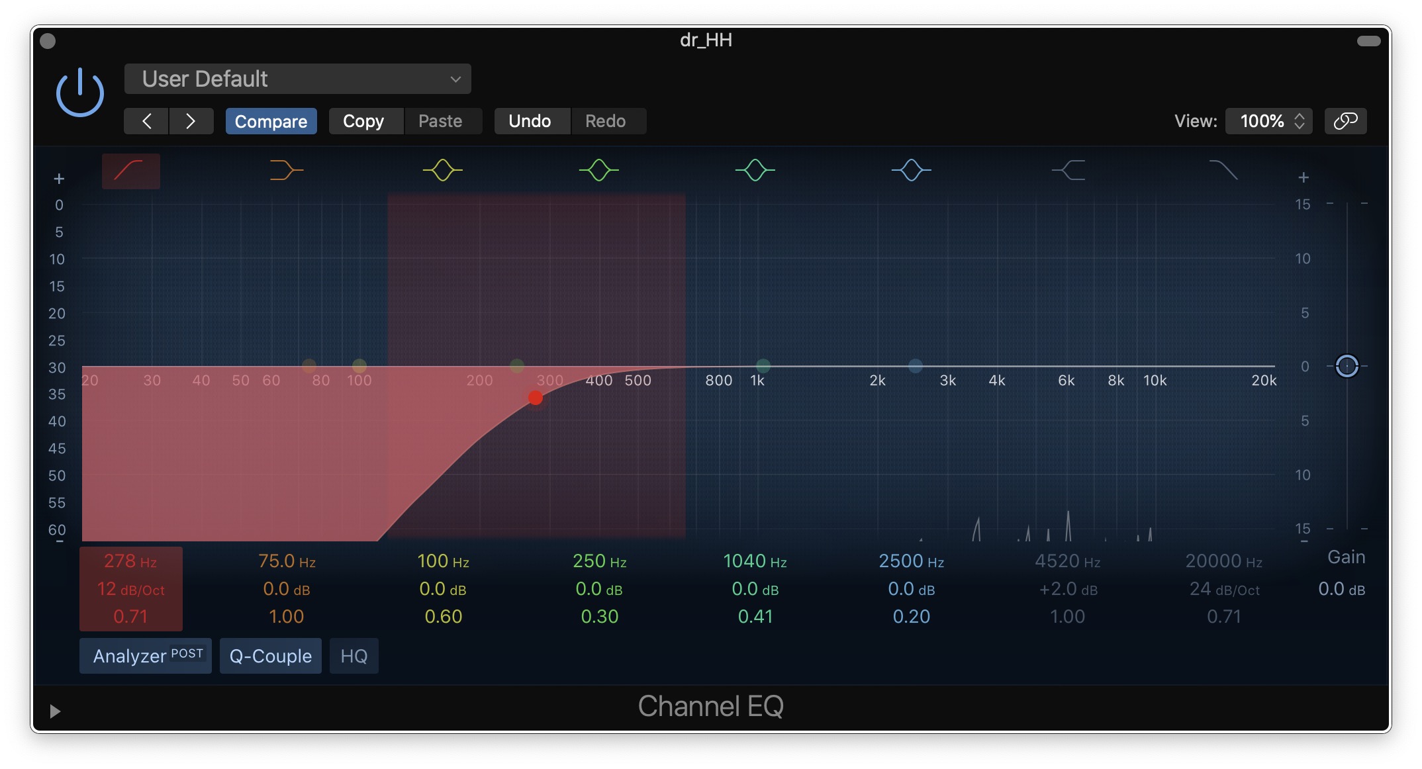Screen dimensions: 1422x769
Task: Enable the high-cut filter band icon
Action: pos(1223,171)
